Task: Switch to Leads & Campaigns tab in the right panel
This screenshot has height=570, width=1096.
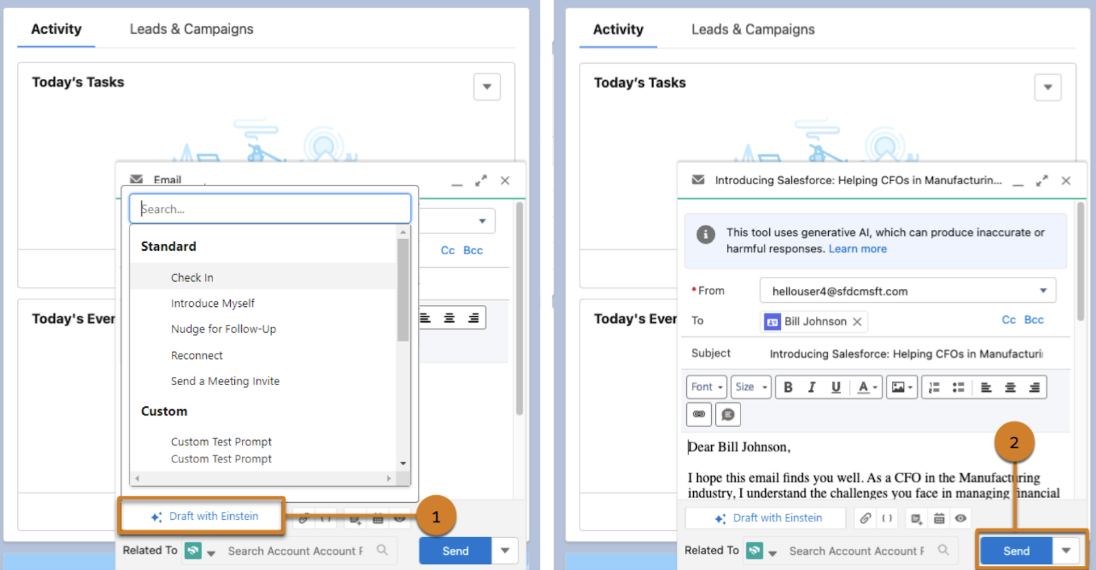Action: [753, 29]
